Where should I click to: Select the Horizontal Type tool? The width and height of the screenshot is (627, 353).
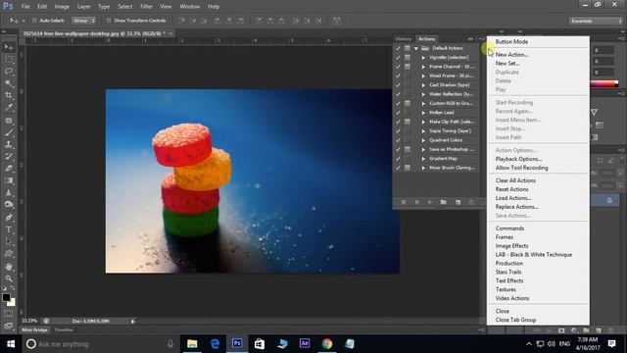point(9,229)
